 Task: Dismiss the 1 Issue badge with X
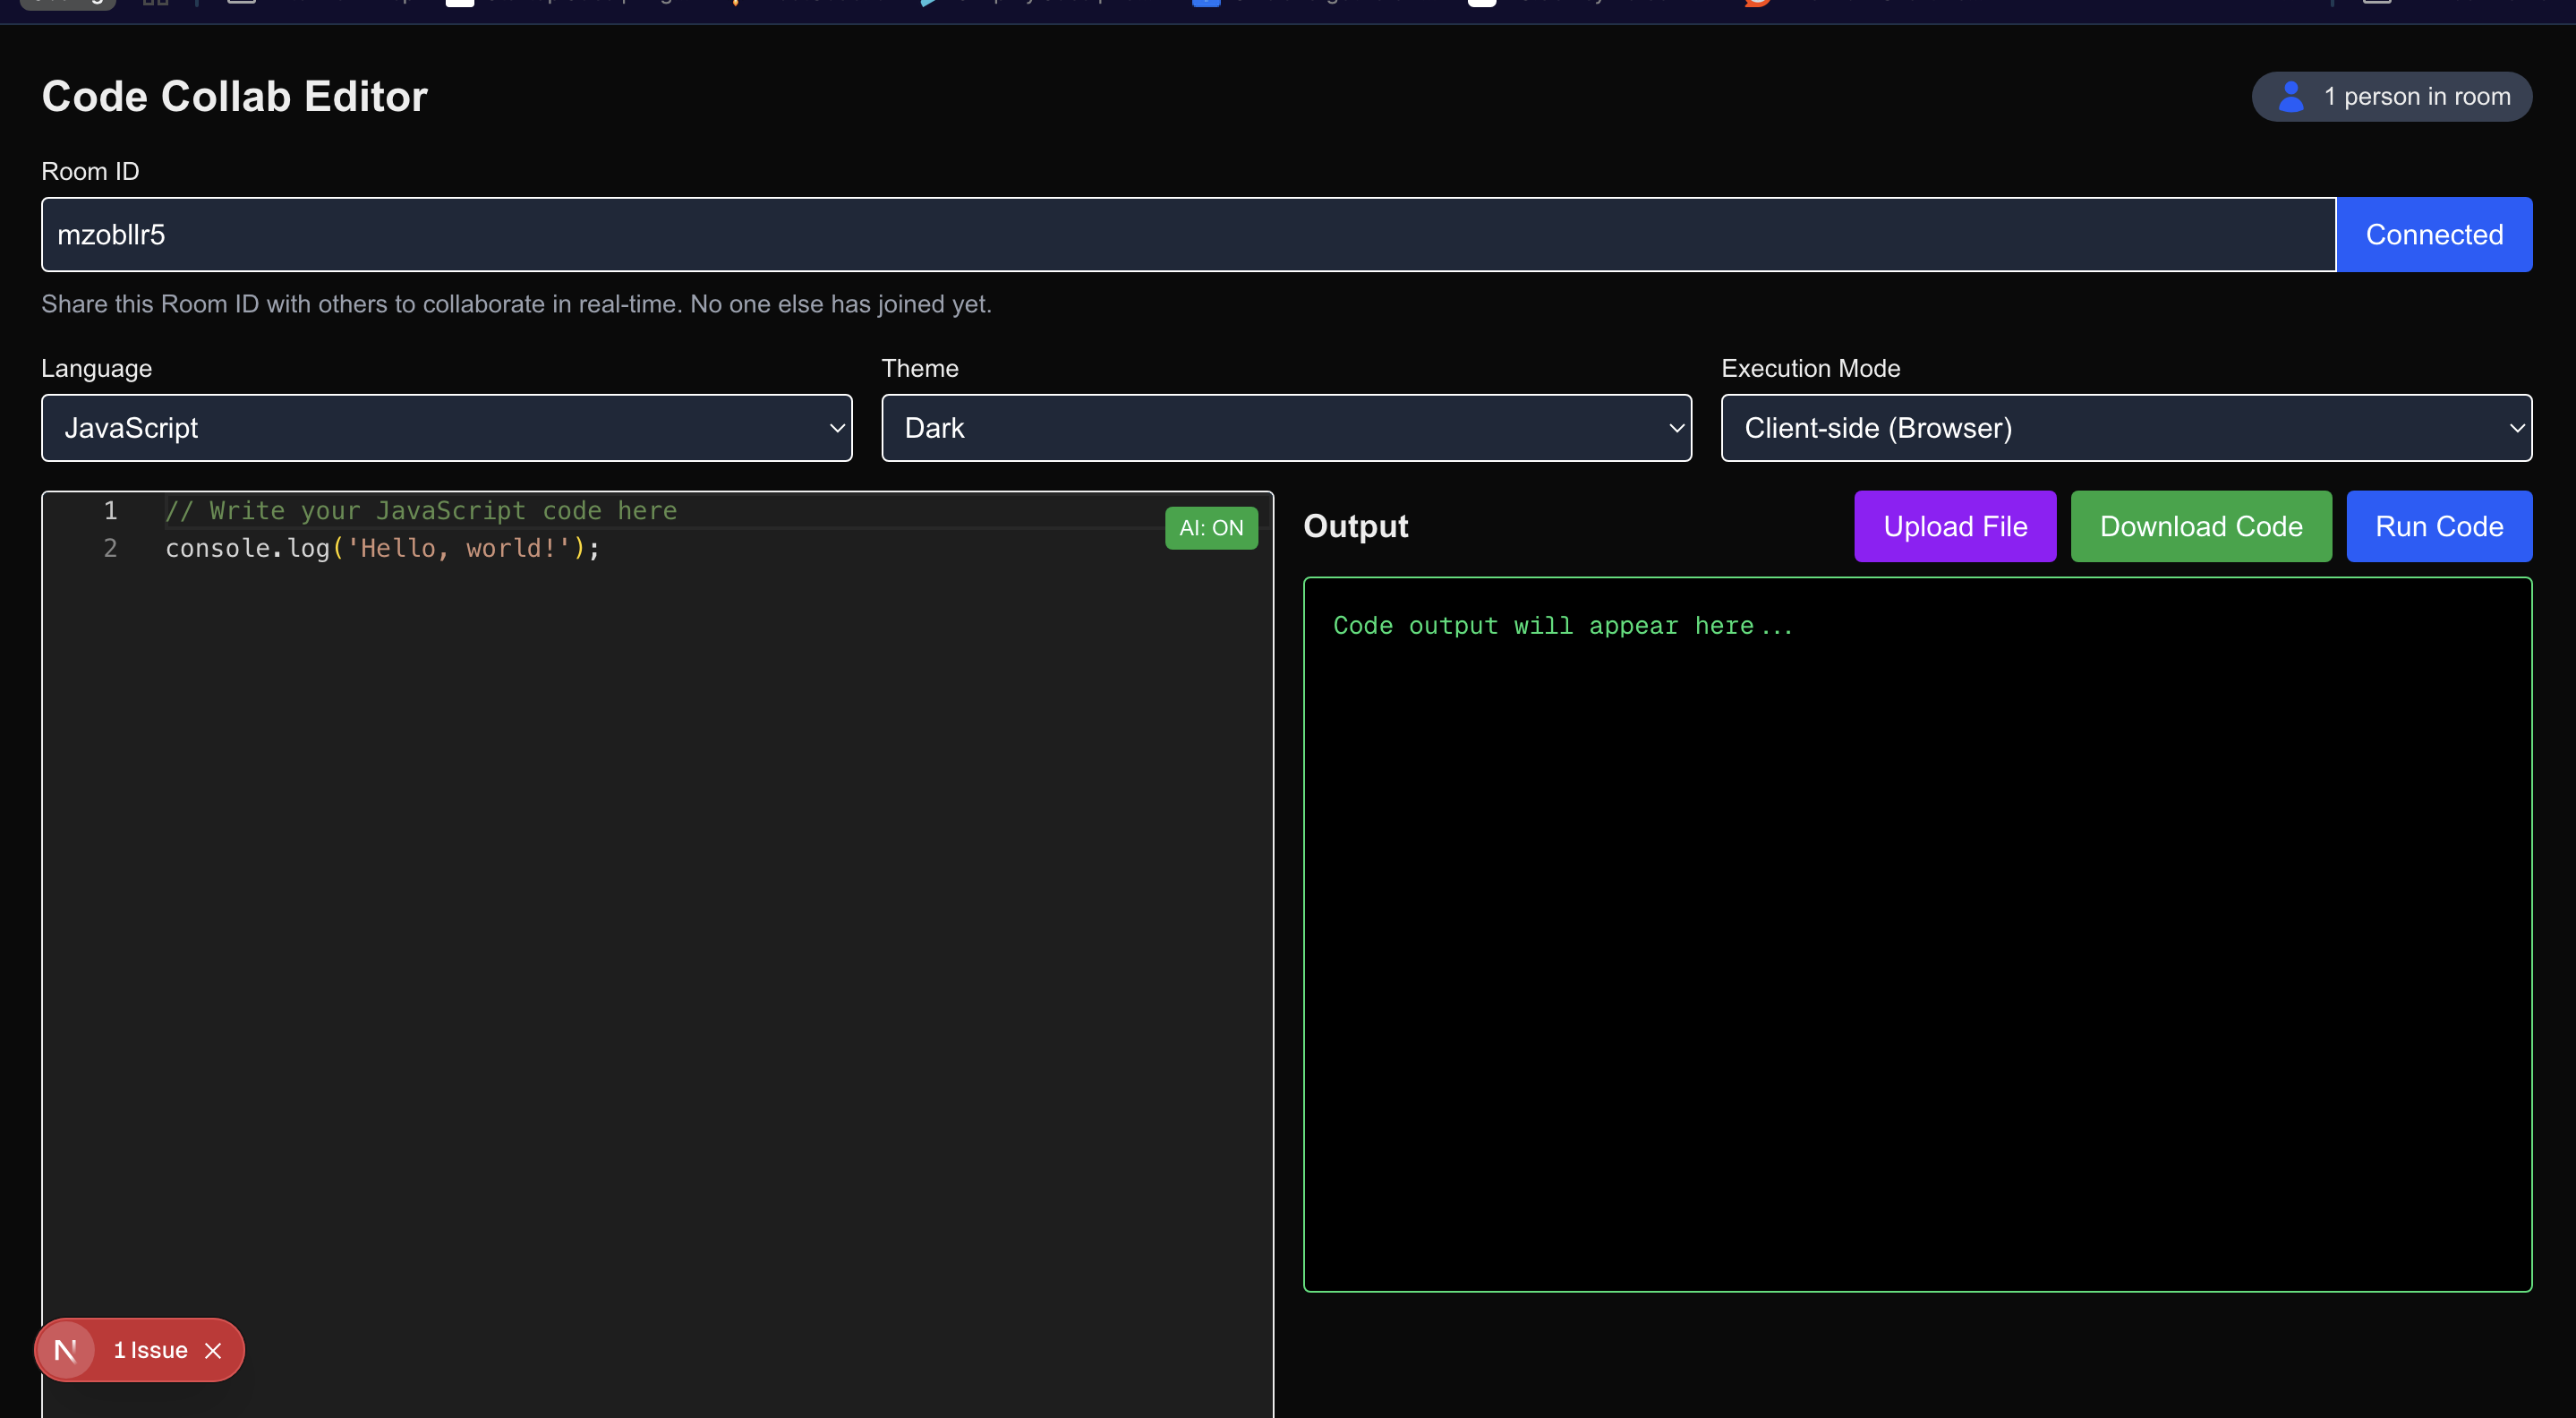click(x=213, y=1350)
